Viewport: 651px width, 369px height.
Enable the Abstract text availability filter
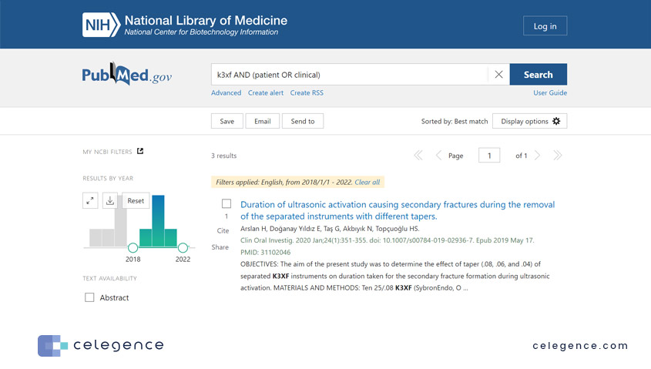pyautogui.click(x=89, y=297)
